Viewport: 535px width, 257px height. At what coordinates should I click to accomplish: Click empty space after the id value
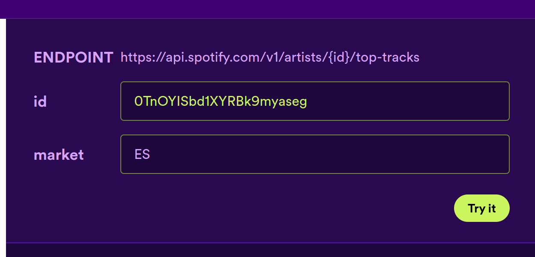click(x=407, y=101)
